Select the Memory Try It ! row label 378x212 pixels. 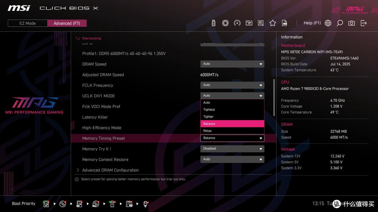(97, 149)
